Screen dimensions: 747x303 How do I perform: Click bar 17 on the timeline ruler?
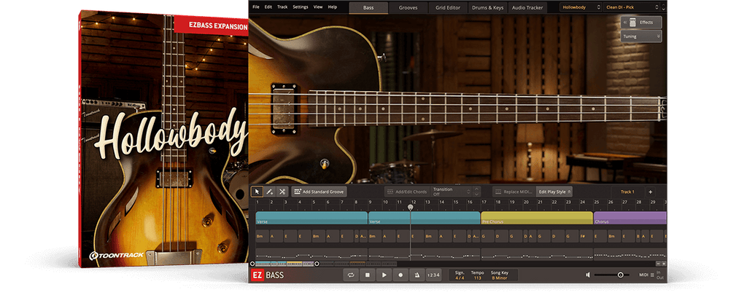(484, 202)
